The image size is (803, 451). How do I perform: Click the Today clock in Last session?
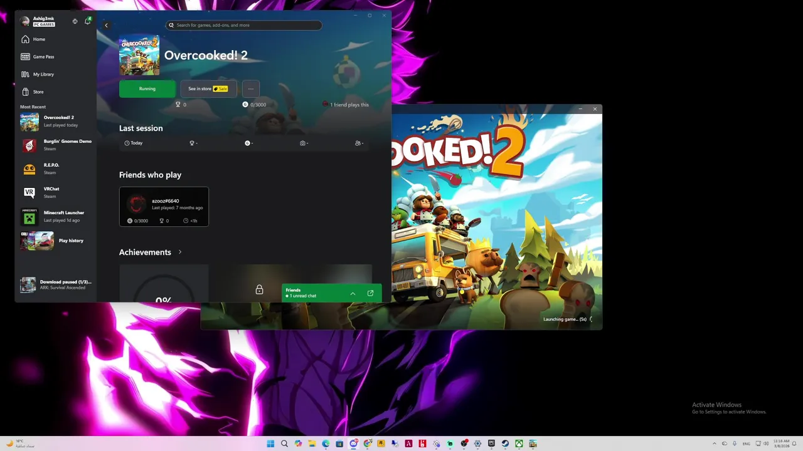tap(134, 143)
